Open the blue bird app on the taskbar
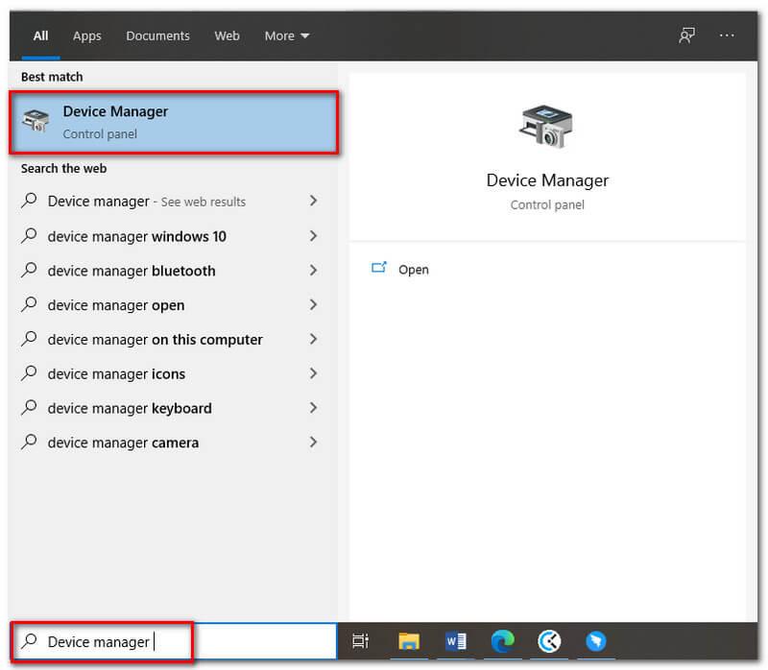768x670 pixels. [x=596, y=641]
